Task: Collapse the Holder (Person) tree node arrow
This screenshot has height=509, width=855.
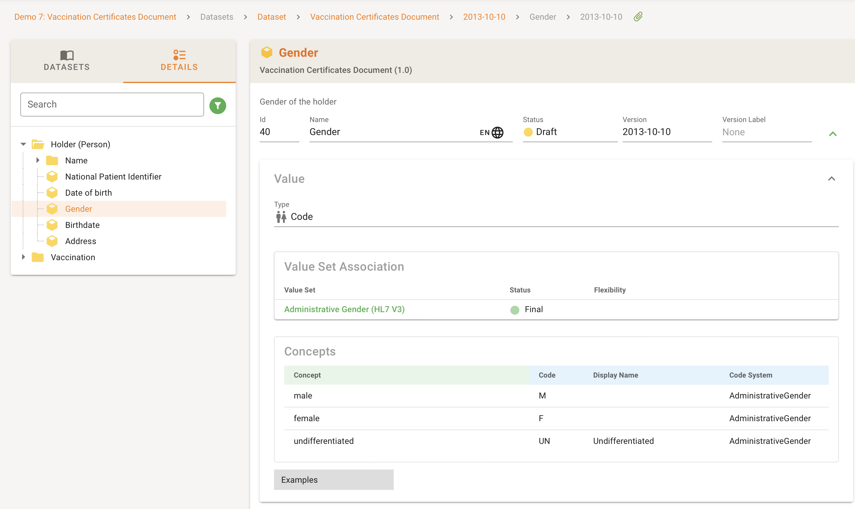Action: pyautogui.click(x=23, y=144)
